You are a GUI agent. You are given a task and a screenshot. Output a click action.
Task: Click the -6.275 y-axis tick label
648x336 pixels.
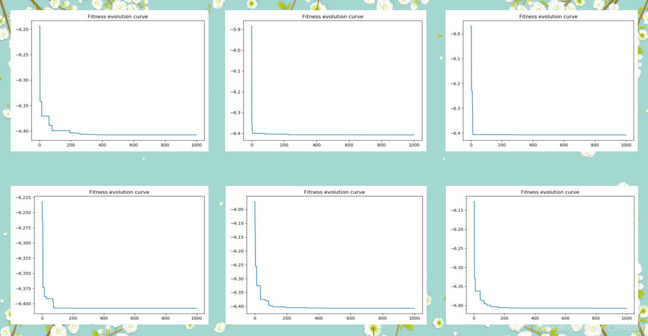coord(23,228)
